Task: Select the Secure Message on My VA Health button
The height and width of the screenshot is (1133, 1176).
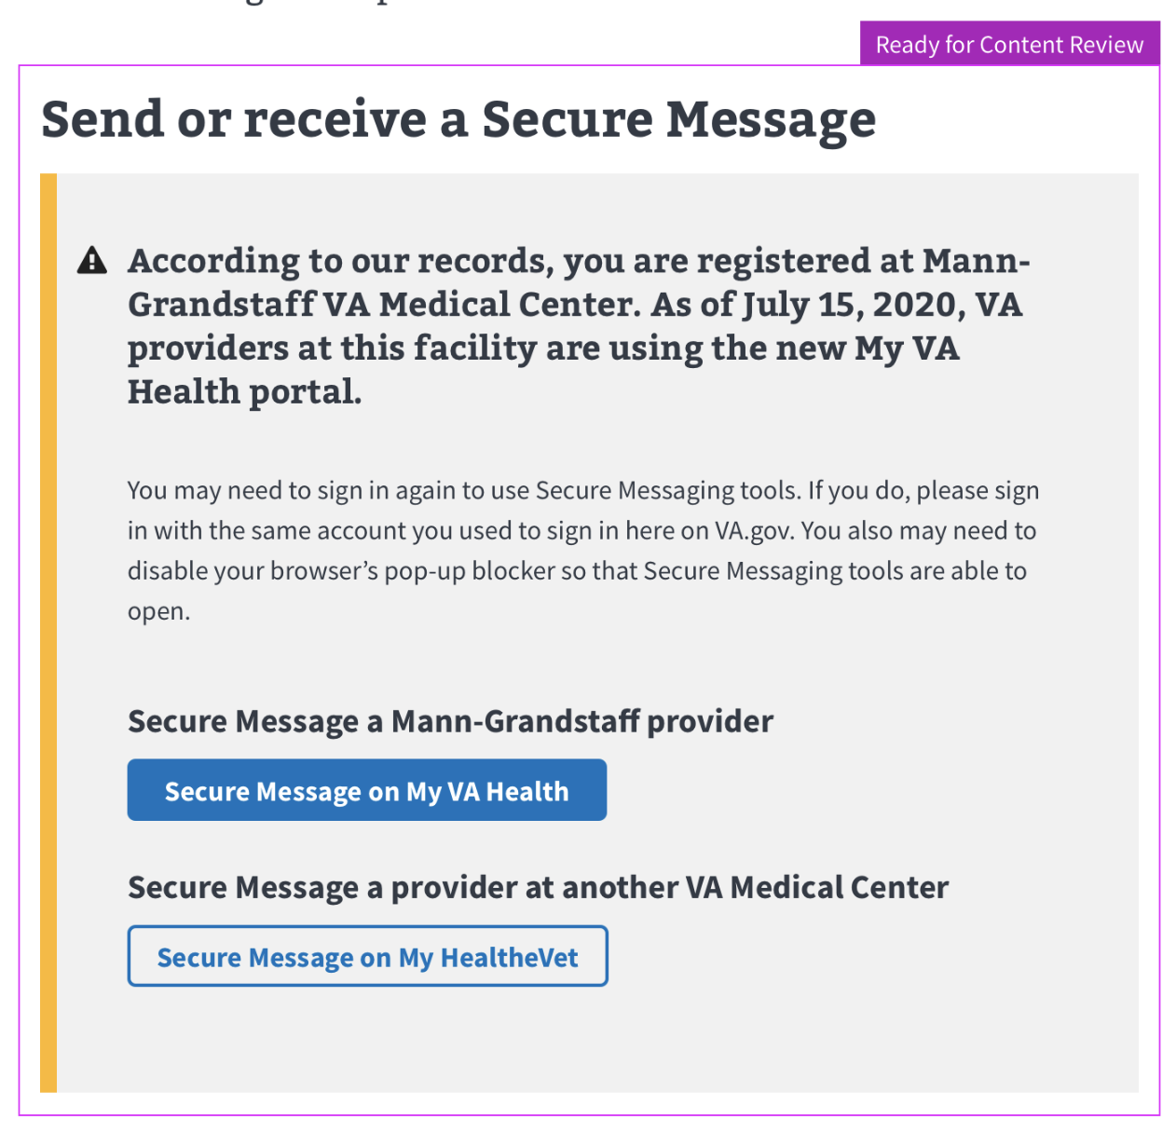Action: point(366,790)
